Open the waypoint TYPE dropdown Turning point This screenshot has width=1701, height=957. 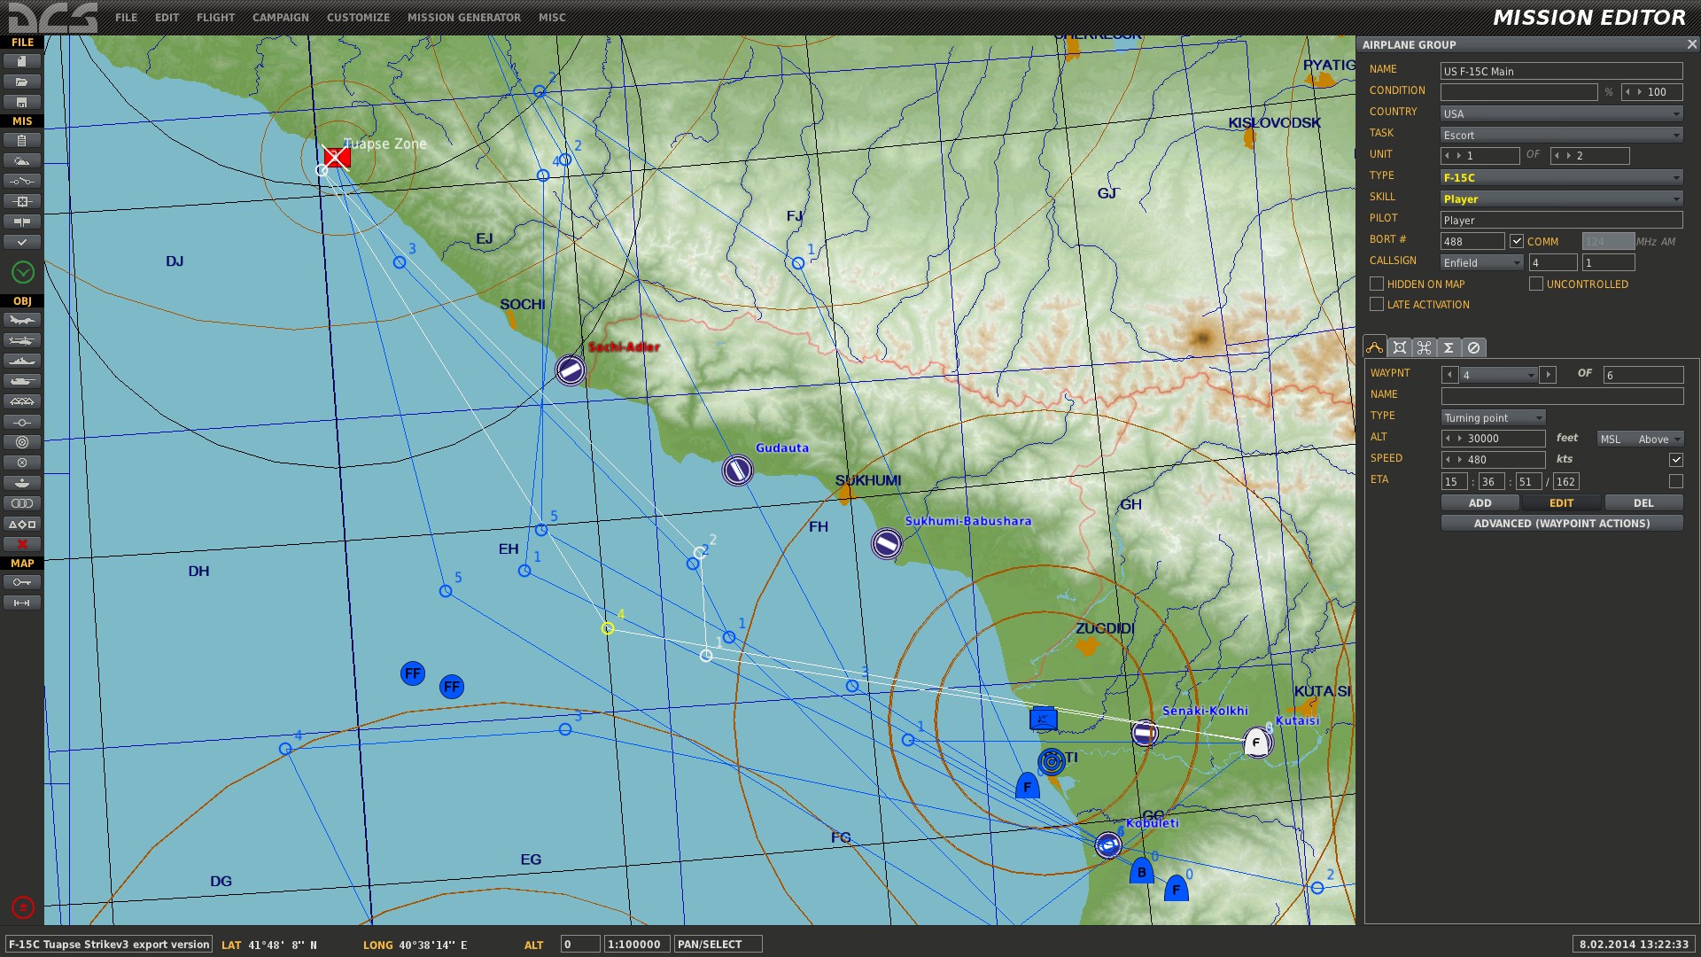tap(1494, 417)
